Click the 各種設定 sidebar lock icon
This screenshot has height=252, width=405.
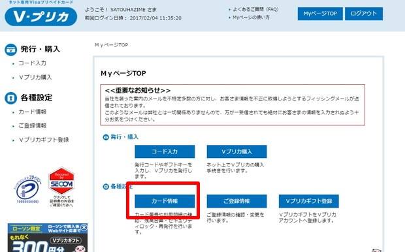[x=11, y=98]
